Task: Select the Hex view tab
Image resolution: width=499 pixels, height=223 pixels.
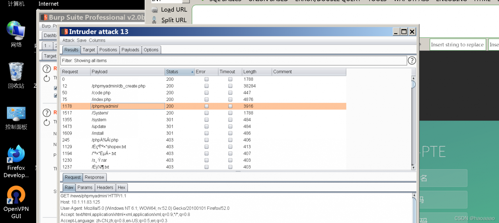Action: click(122, 188)
